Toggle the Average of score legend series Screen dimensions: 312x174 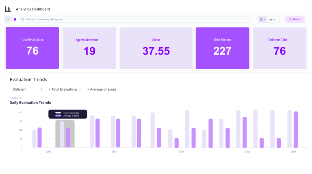(x=103, y=89)
